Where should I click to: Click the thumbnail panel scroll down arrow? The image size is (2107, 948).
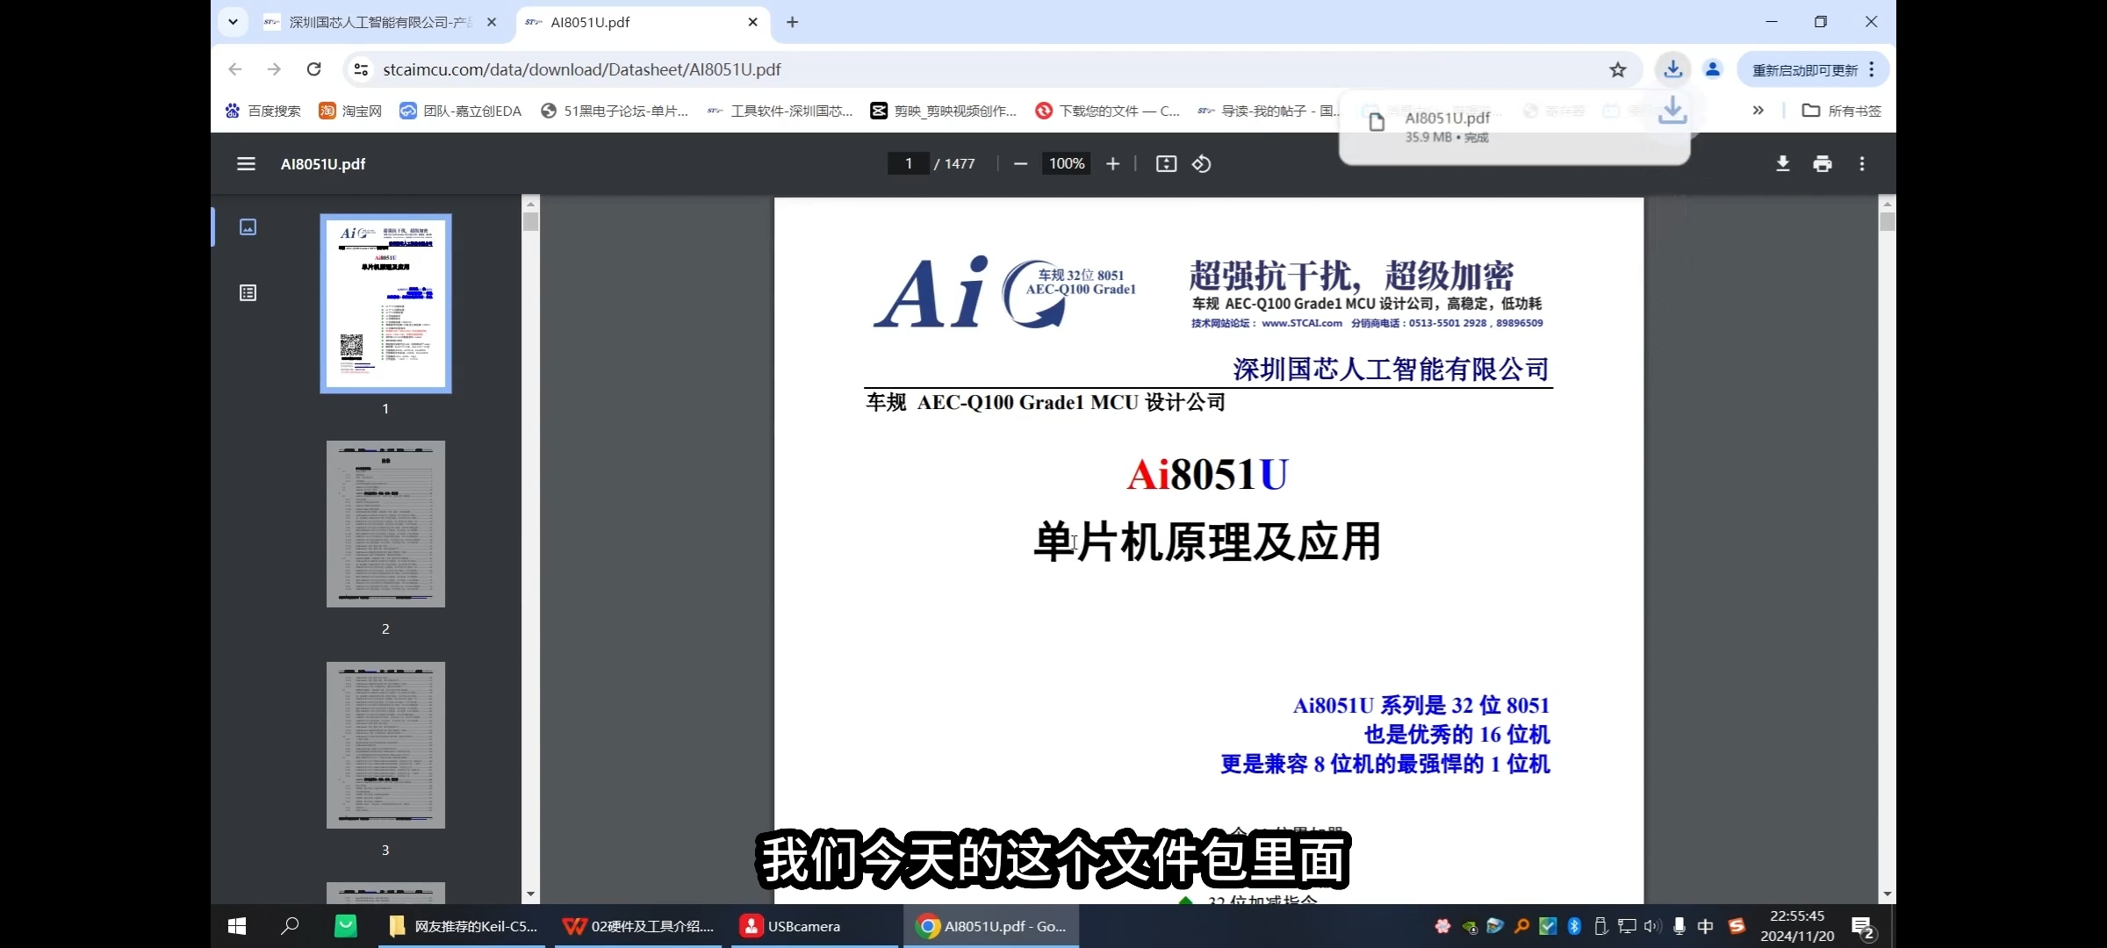530,894
